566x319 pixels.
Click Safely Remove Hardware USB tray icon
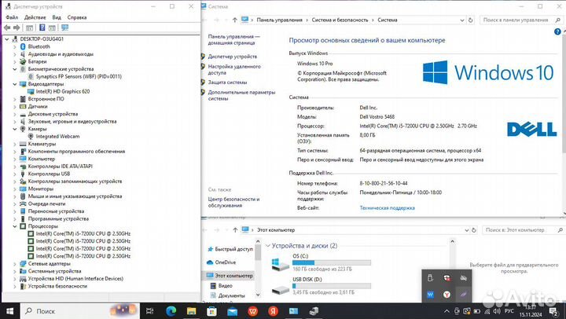[x=430, y=278]
